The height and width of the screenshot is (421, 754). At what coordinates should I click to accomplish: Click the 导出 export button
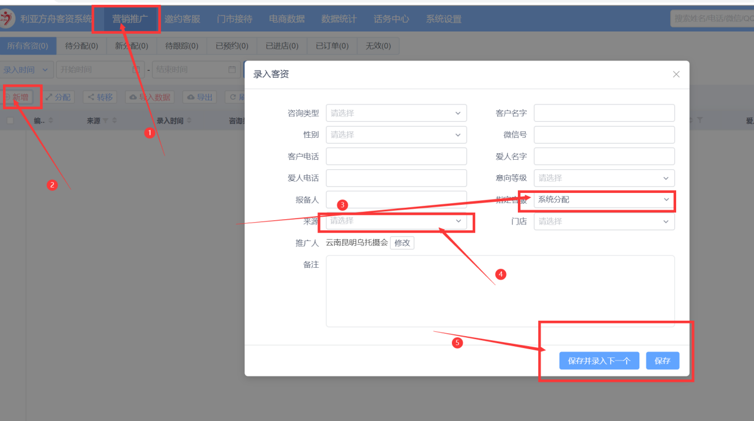point(199,97)
